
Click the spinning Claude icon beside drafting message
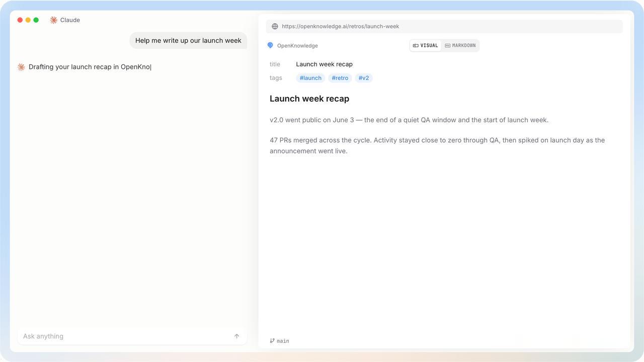point(21,67)
